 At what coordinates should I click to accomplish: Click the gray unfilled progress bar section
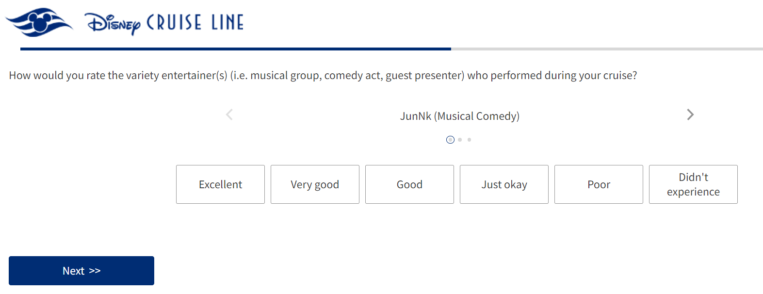606,49
